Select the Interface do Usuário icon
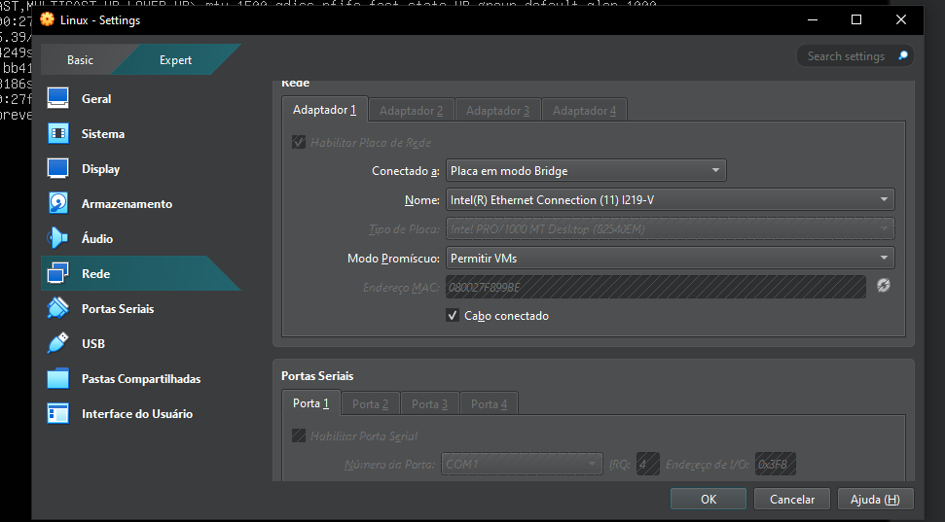The image size is (945, 522). (57, 414)
